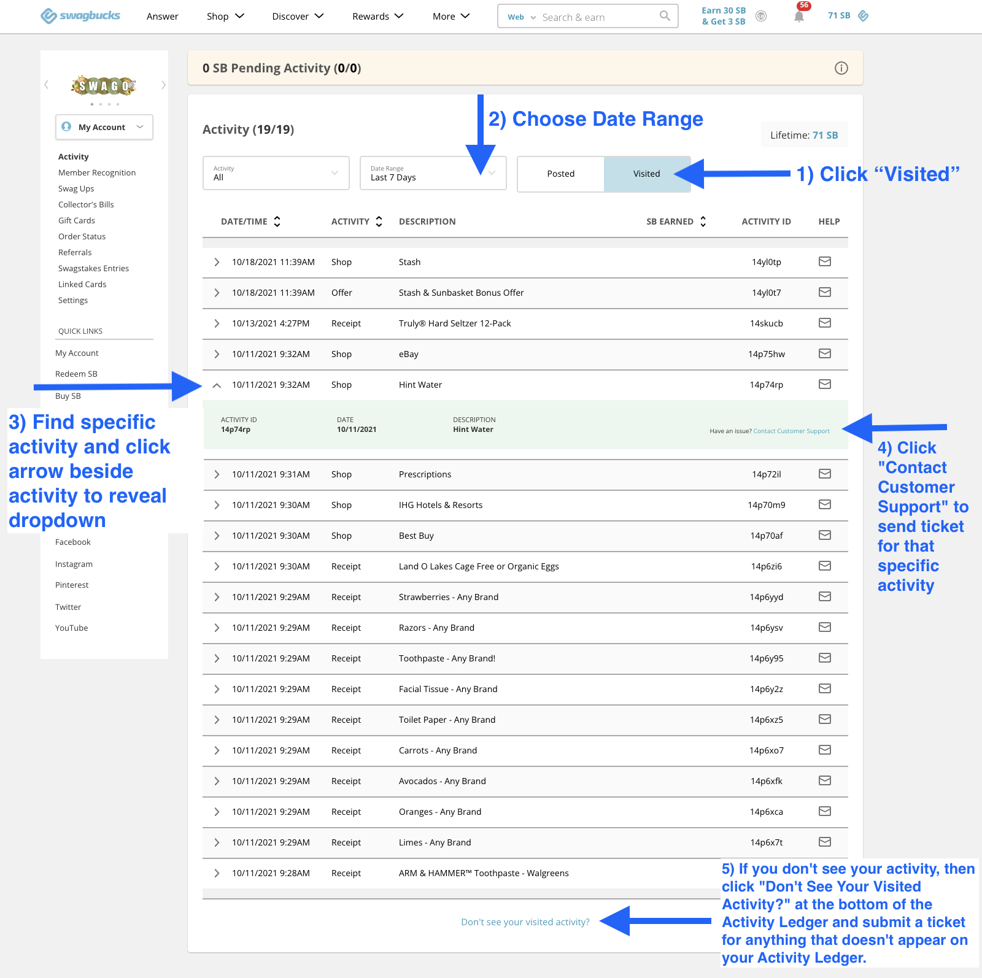Click the Swagbucks logo

point(80,16)
